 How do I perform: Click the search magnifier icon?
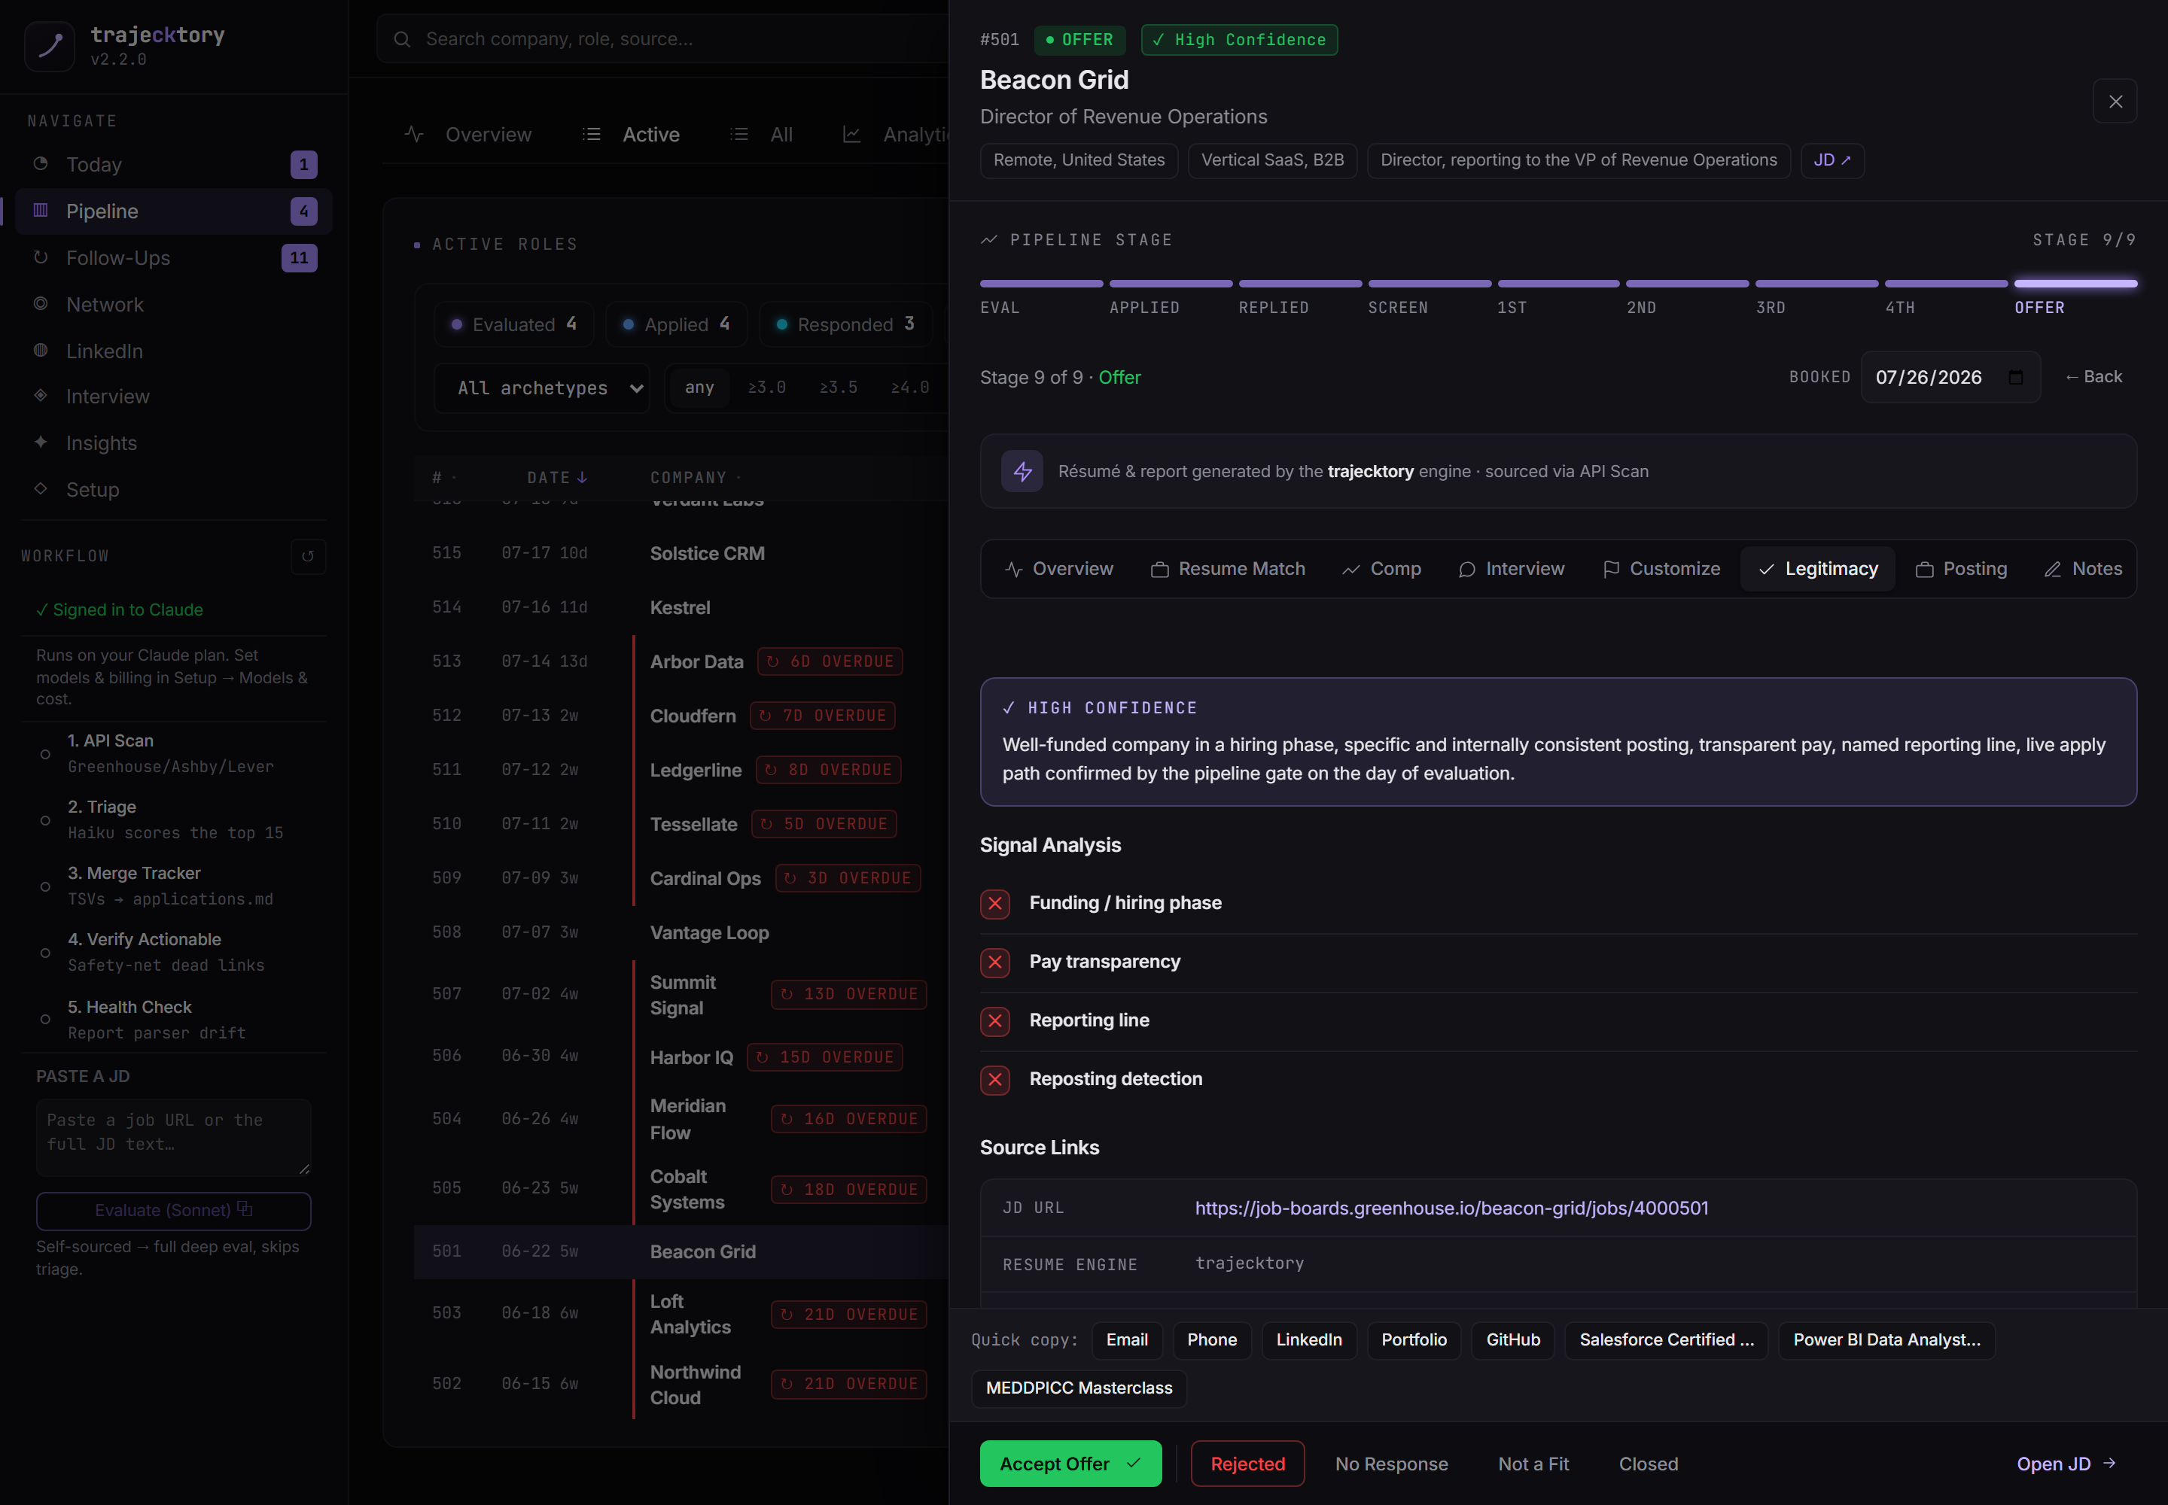[402, 40]
